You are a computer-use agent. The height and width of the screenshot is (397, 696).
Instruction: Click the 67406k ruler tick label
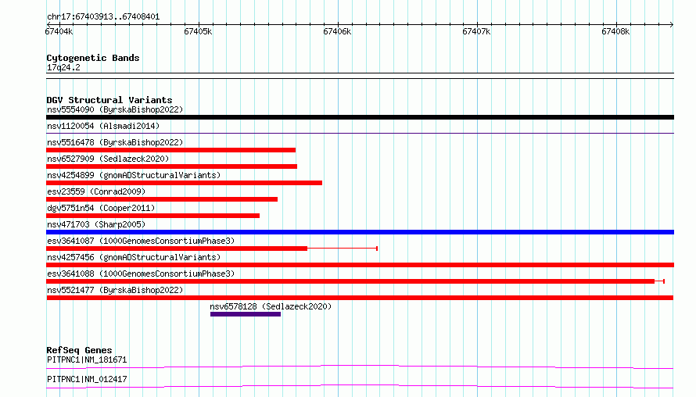(x=337, y=31)
